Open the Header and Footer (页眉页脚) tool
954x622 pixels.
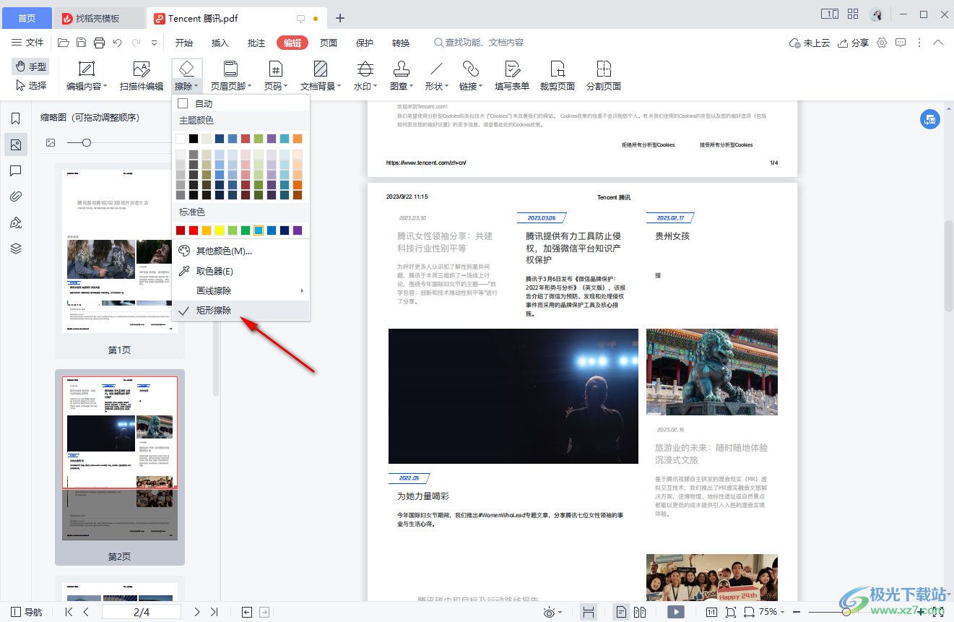230,76
